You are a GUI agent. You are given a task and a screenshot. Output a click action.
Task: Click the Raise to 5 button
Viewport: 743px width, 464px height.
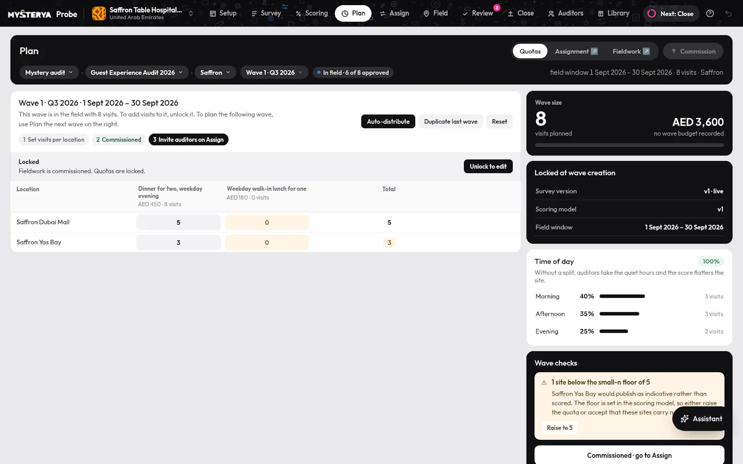[x=560, y=428]
